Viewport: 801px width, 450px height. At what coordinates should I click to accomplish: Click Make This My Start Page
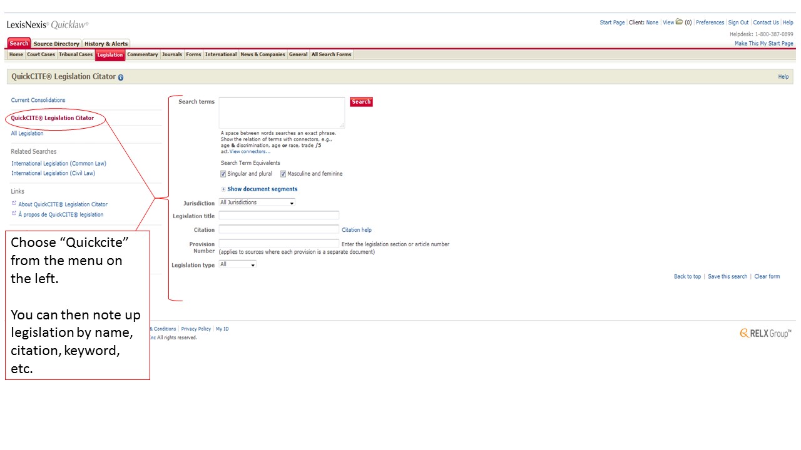(x=764, y=44)
